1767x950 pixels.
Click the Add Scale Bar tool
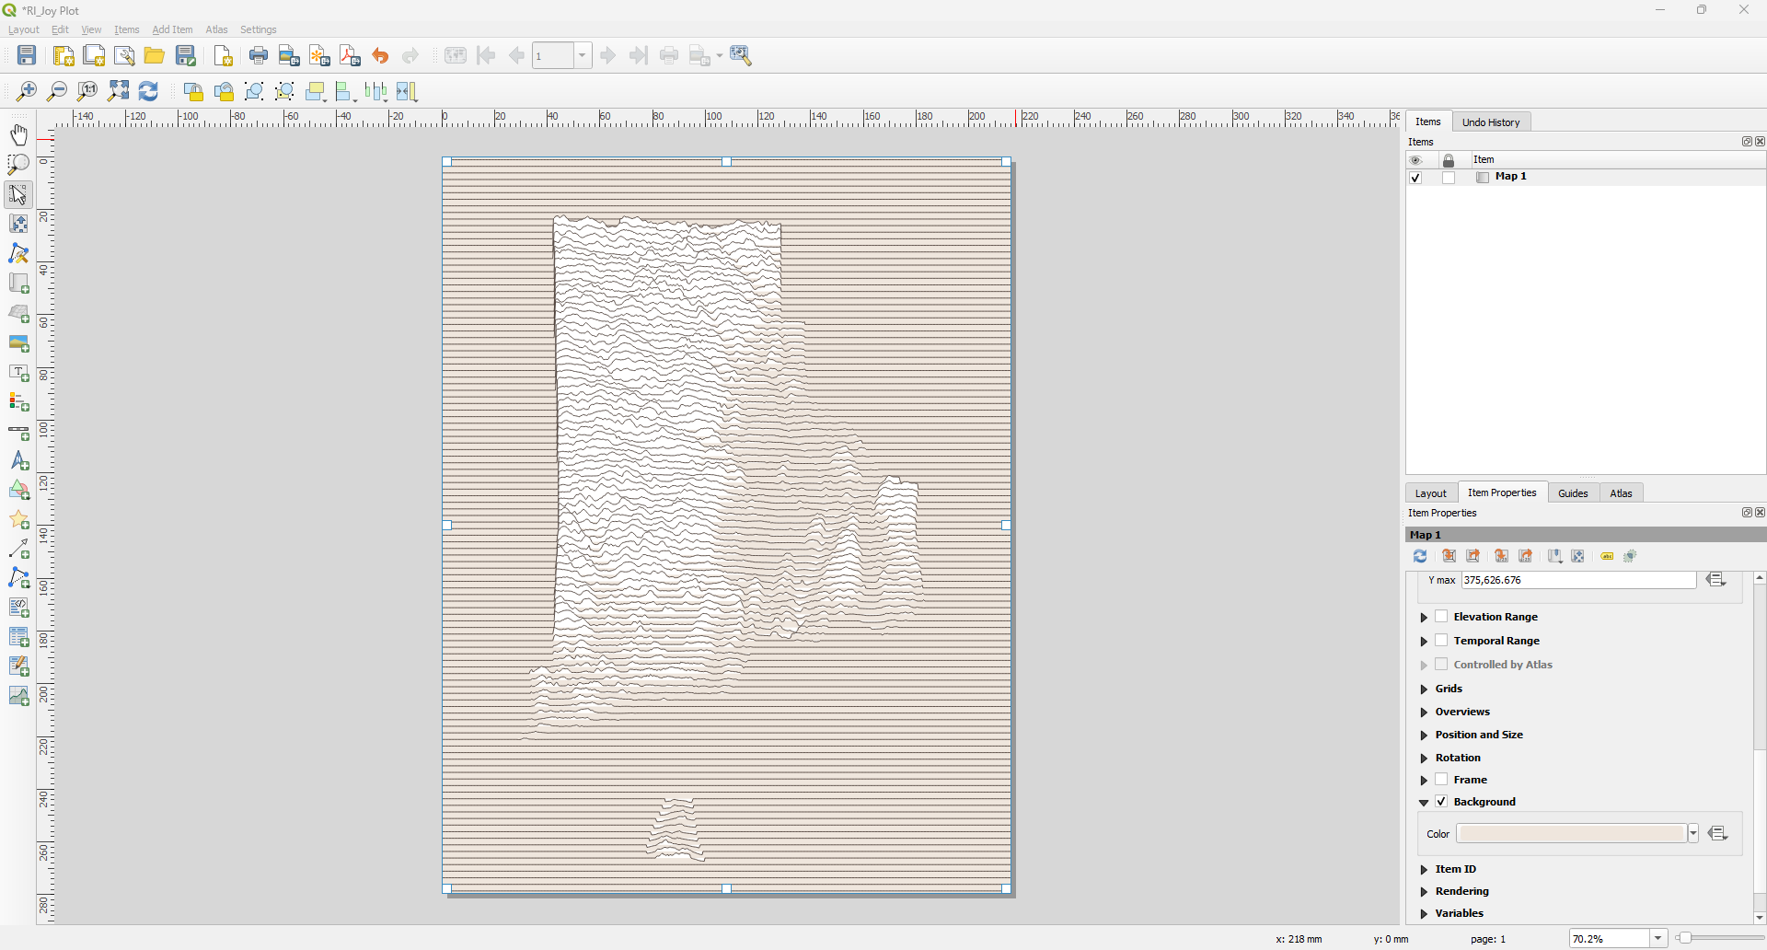[x=18, y=432]
